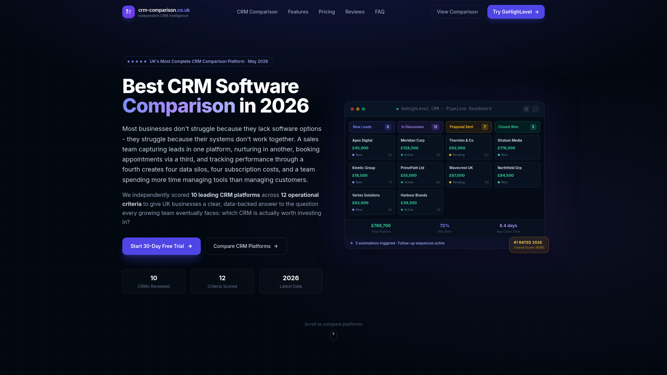Open the Vertex Solutions deal card
Image resolution: width=667 pixels, height=375 pixels.
[x=372, y=202]
